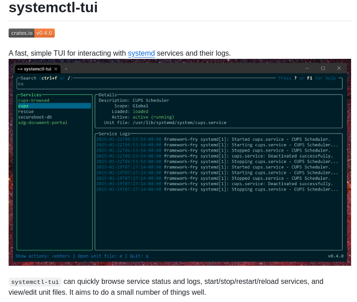Click log line 'Stopping cups.service' dated 2025-01-22
The height and width of the screenshot is (302, 357).
coord(217,162)
